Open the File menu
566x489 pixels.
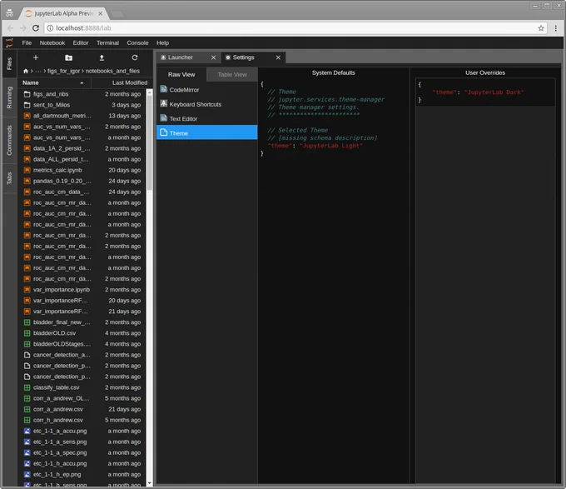tap(27, 42)
